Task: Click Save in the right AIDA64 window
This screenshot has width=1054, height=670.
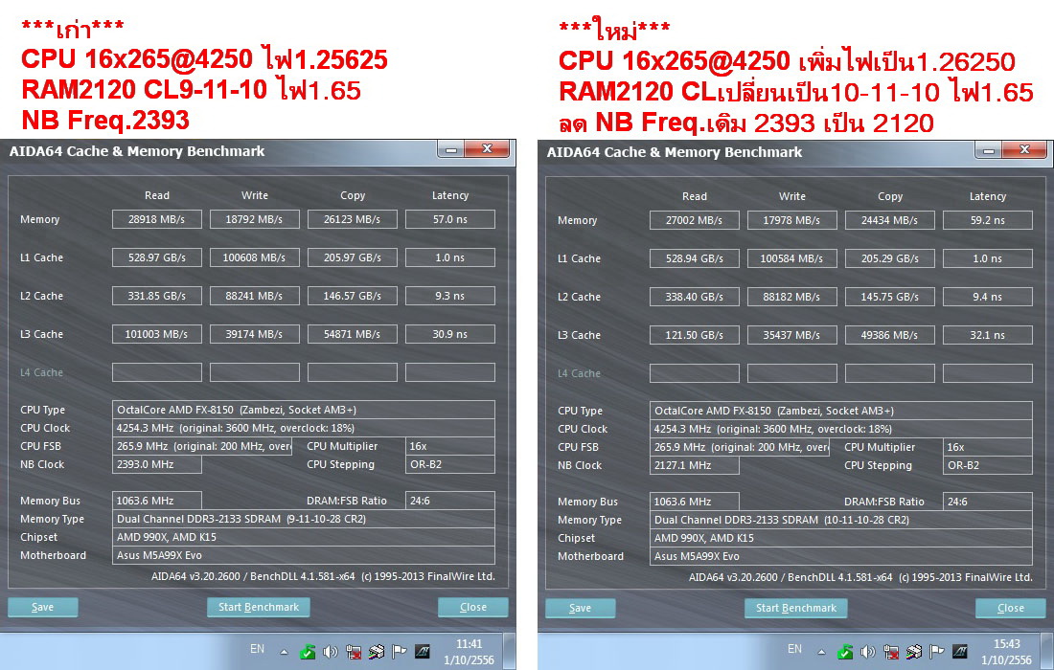Action: (580, 608)
